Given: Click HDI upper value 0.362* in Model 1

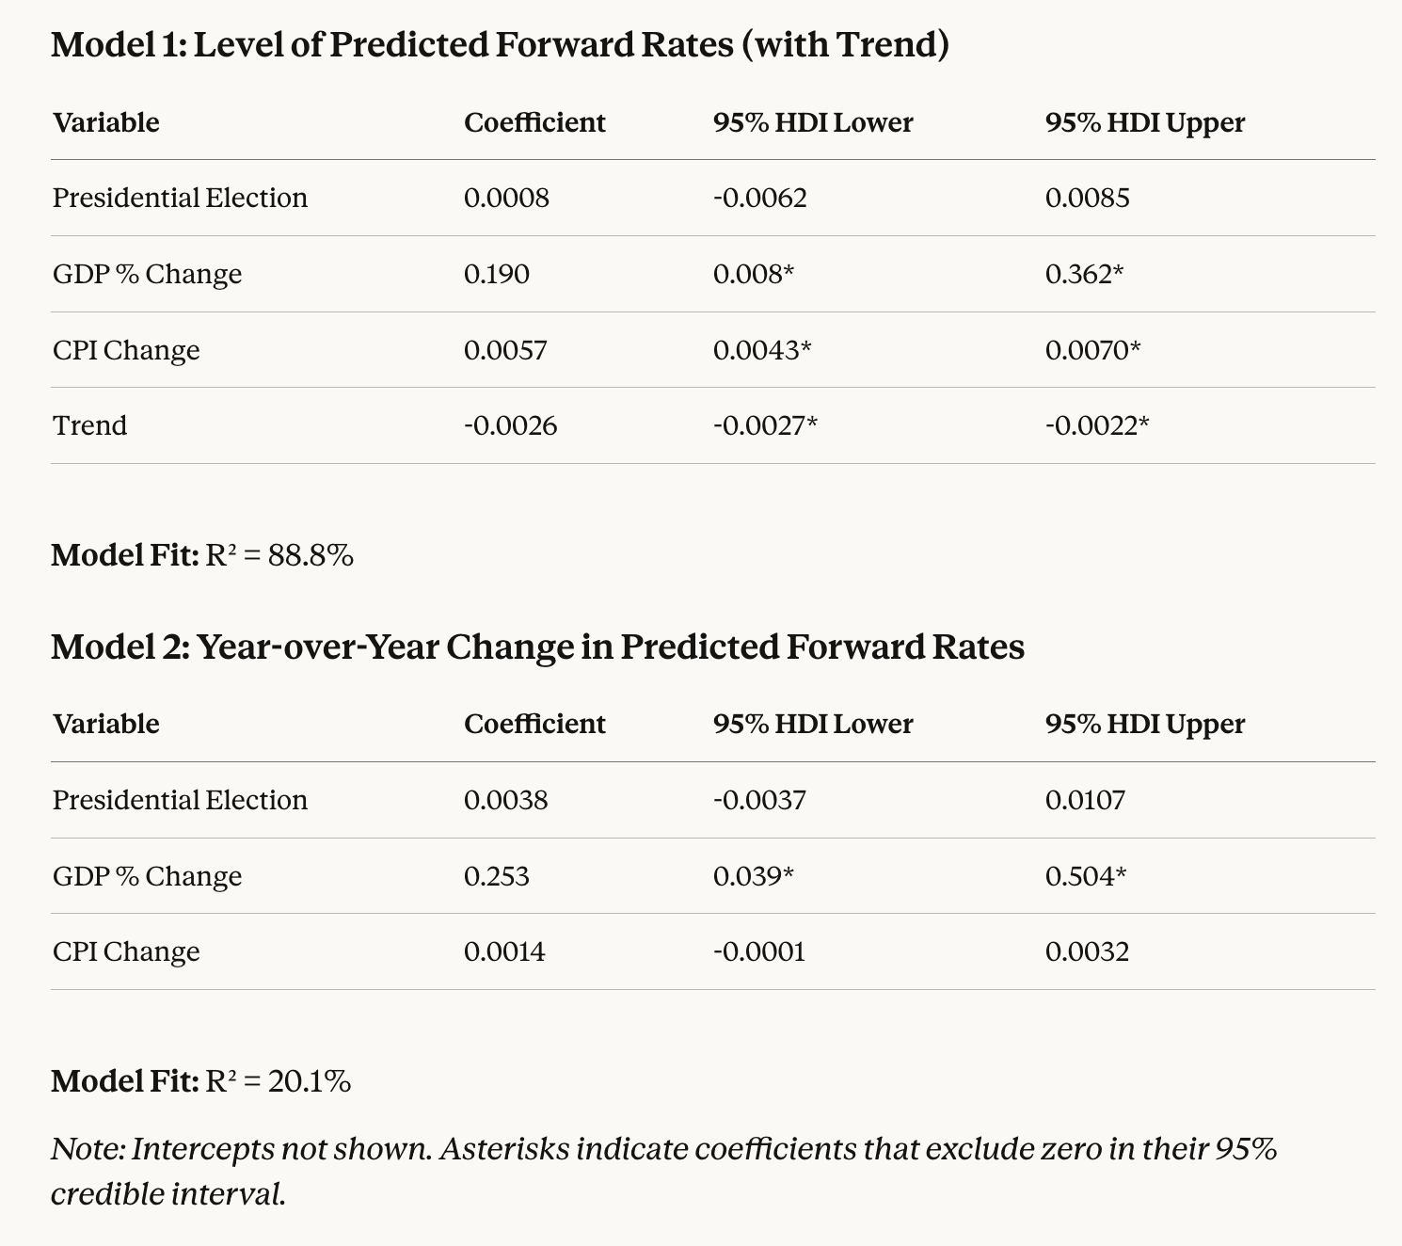Looking at the screenshot, I should 1084,274.
